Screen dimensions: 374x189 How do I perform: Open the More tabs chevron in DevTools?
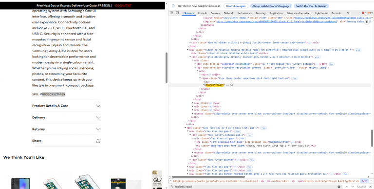click(348, 13)
